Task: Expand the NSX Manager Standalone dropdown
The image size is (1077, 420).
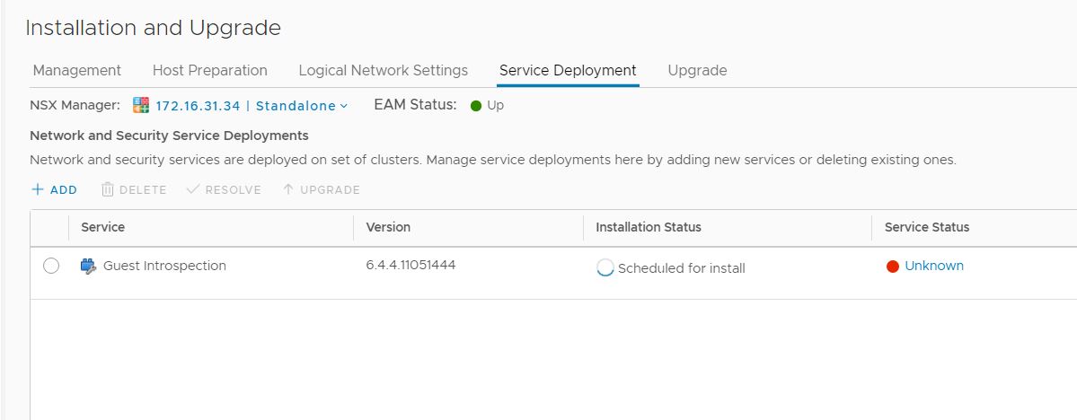Action: [343, 106]
